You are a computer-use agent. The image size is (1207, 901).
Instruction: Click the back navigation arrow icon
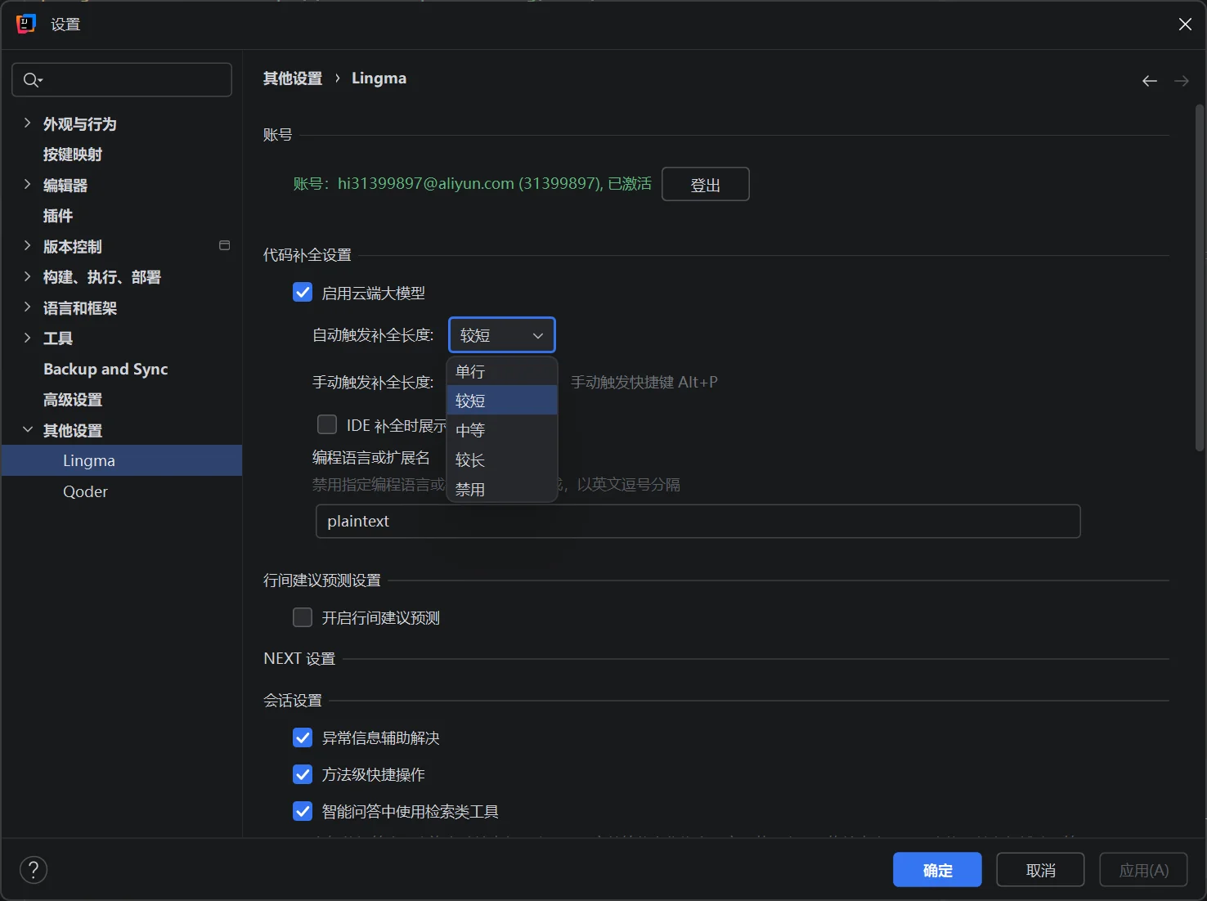pyautogui.click(x=1149, y=81)
